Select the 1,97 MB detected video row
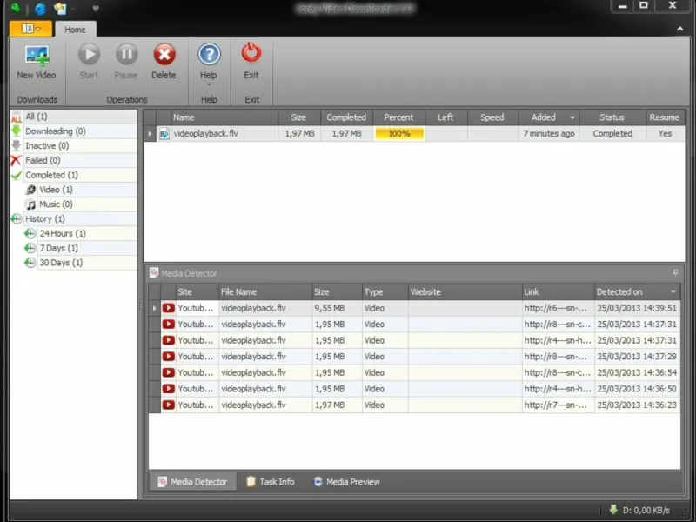696x522 pixels. point(414,405)
